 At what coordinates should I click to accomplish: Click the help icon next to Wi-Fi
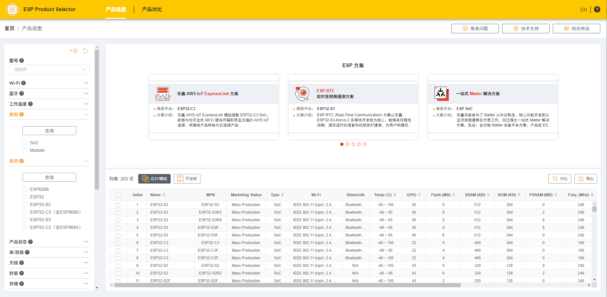tap(23, 83)
